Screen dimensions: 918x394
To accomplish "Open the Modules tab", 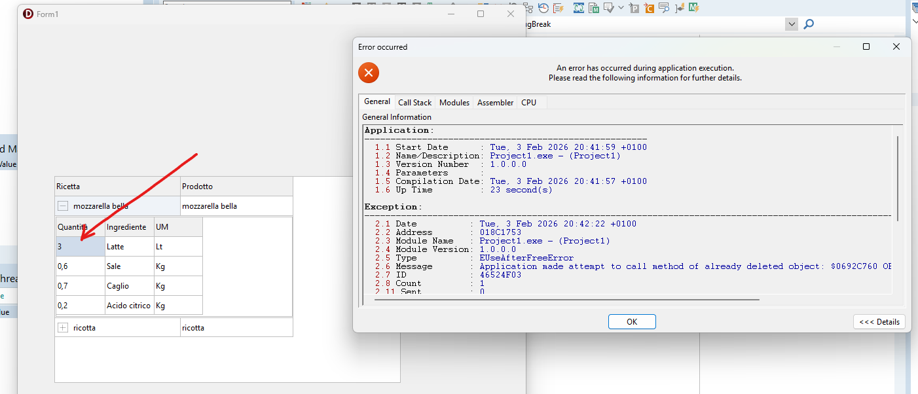I will [454, 103].
